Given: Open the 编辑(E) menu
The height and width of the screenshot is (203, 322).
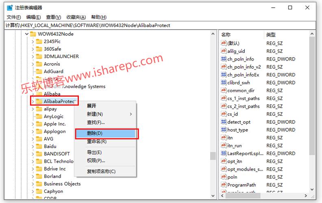Looking at the screenshot, I should point(33,17).
